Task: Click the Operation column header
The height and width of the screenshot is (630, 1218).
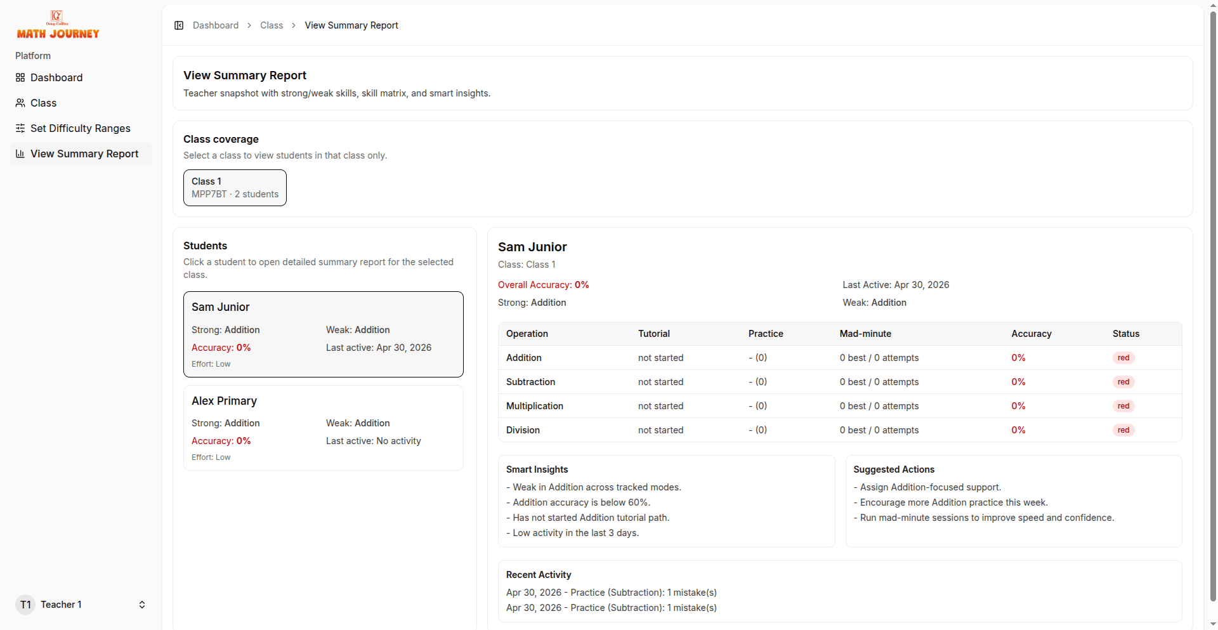Action: 527,334
